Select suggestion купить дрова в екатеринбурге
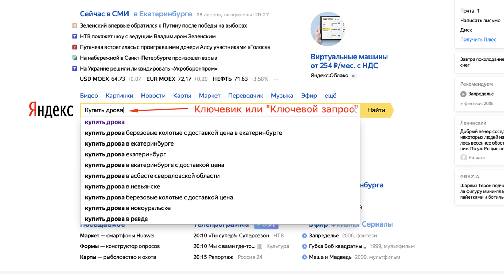Viewport: 504px width, 274px height. [x=220, y=144]
